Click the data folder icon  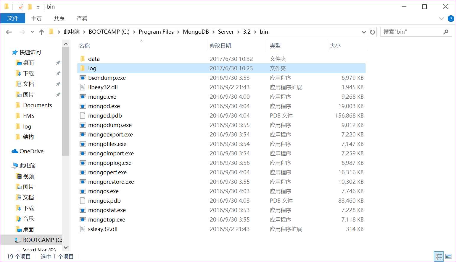83,59
